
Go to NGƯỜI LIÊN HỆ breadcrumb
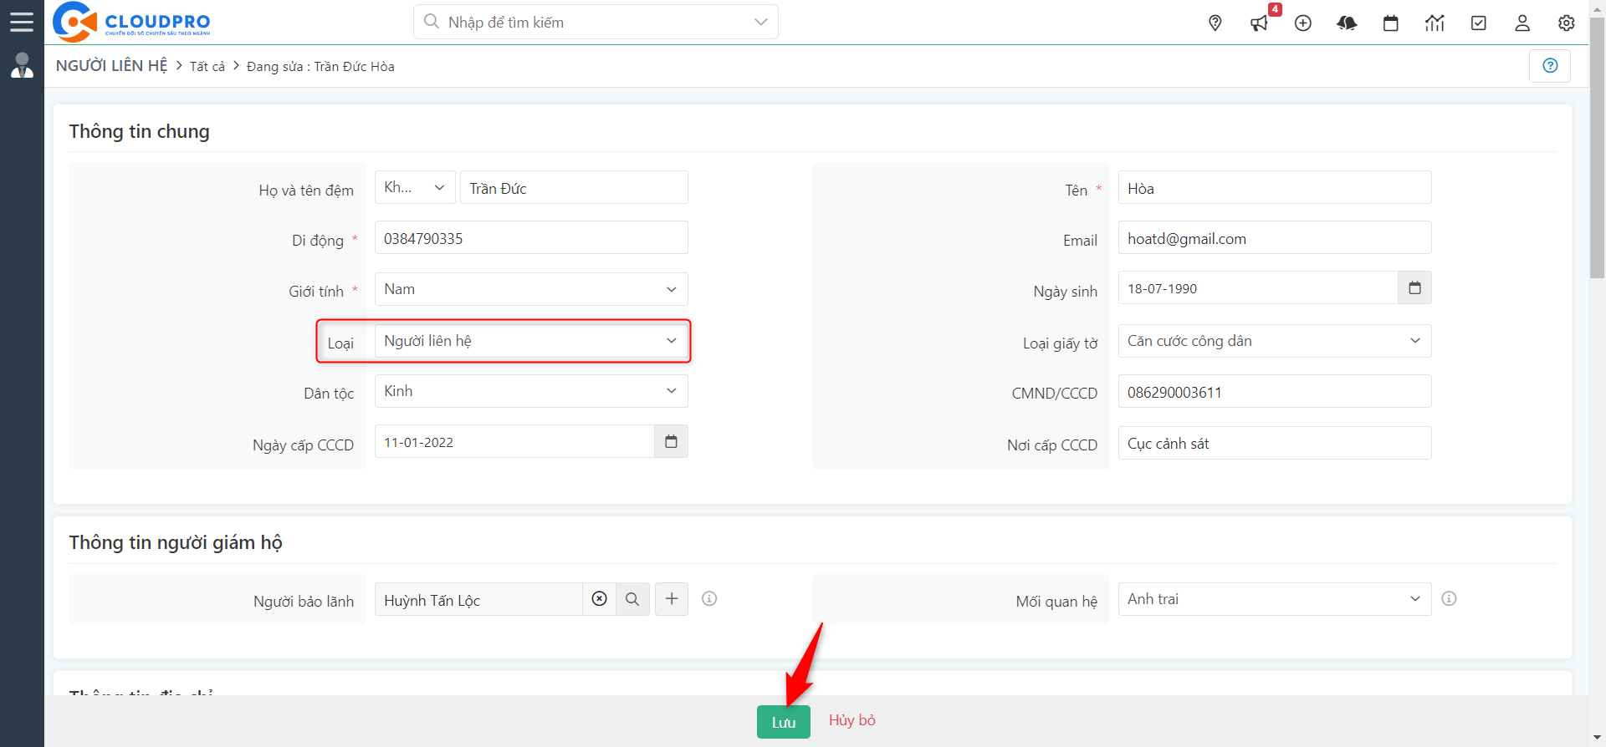tap(111, 65)
